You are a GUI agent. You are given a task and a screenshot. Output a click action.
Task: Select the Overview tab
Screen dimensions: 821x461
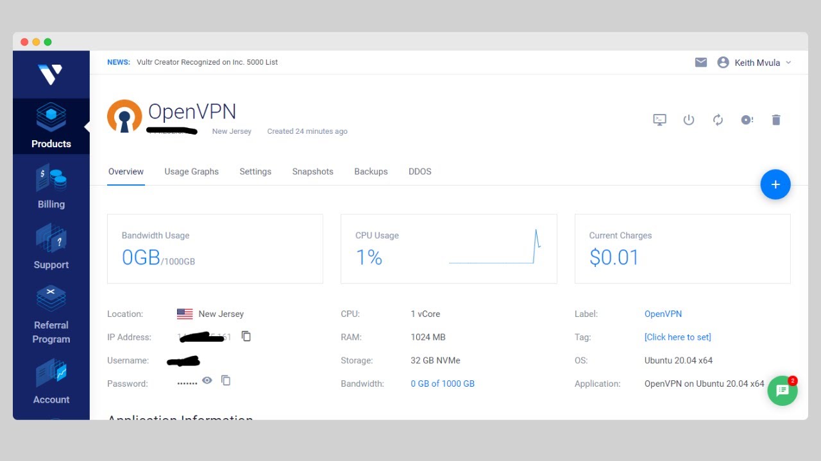(126, 172)
